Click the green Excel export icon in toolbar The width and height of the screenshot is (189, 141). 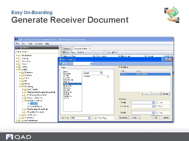pyautogui.click(x=65, y=52)
